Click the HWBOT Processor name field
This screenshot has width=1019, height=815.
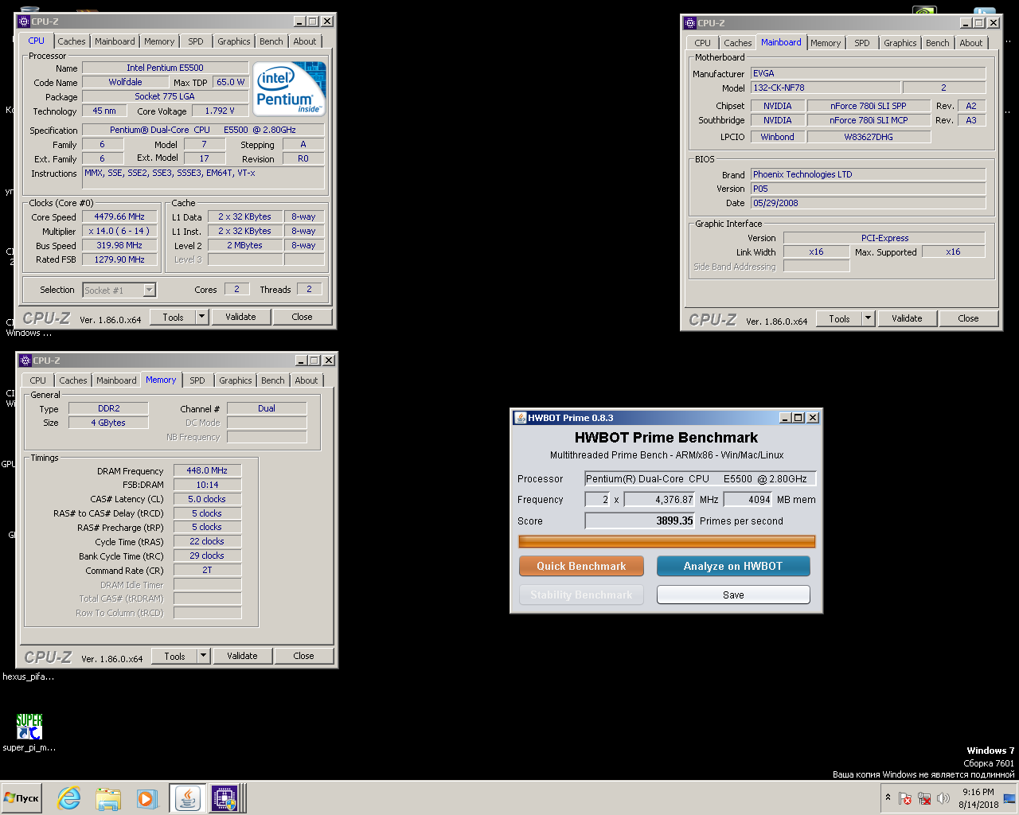point(701,479)
